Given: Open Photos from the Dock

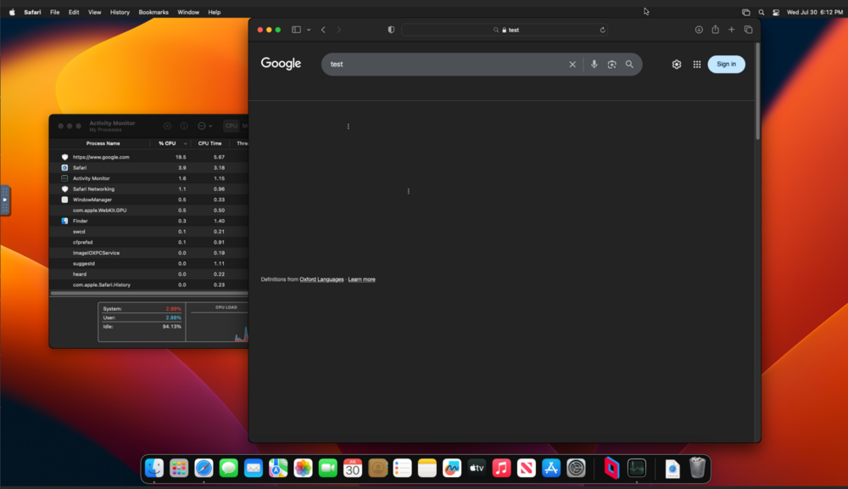Looking at the screenshot, I should point(303,468).
